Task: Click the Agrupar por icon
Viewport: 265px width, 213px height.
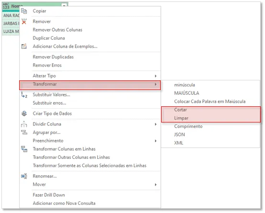Action: click(24, 132)
